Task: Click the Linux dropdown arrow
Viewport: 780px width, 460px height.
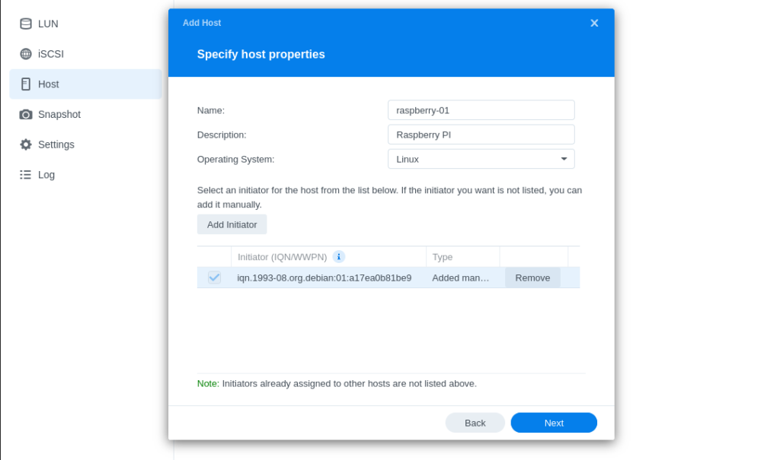Action: 564,159
